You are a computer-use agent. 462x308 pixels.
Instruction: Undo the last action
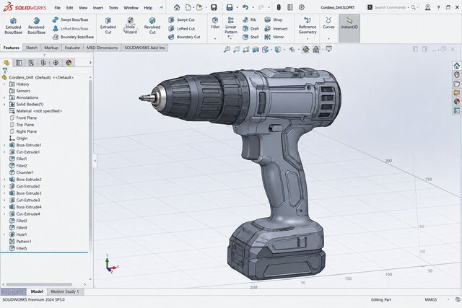tap(245, 7)
